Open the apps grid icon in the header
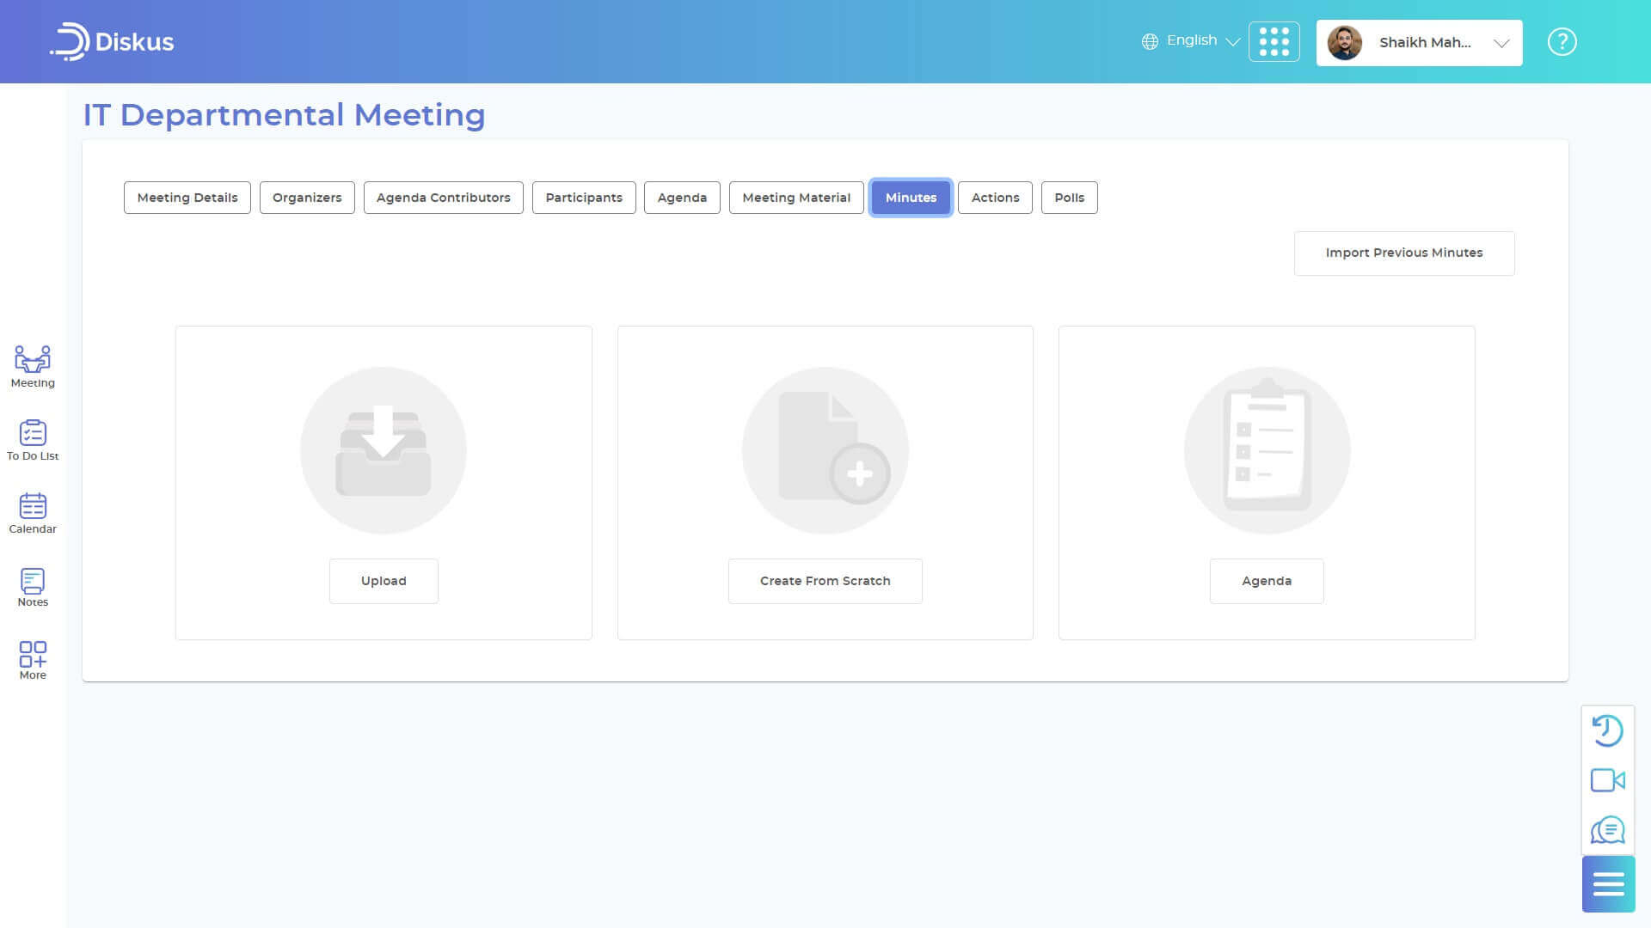The height and width of the screenshot is (928, 1651). pyautogui.click(x=1274, y=41)
